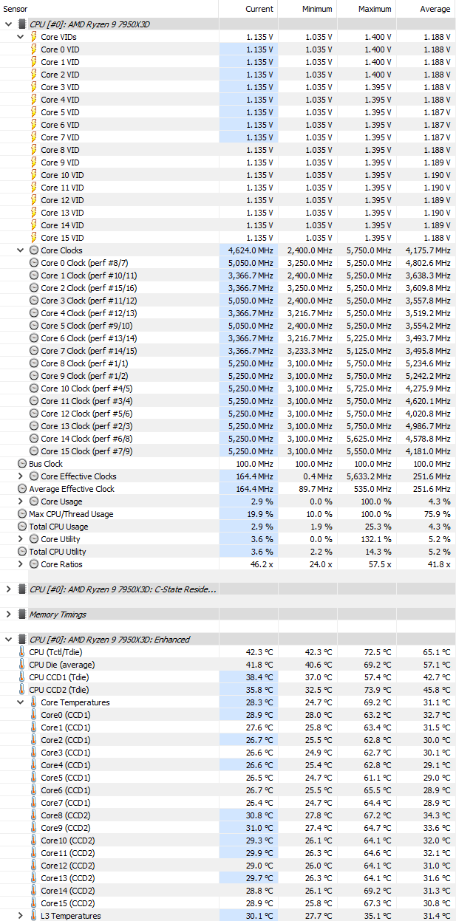Screen dimensions: 456x921
Task: Click the thermometer icon next to Core Temperatures
Action: 34,702
